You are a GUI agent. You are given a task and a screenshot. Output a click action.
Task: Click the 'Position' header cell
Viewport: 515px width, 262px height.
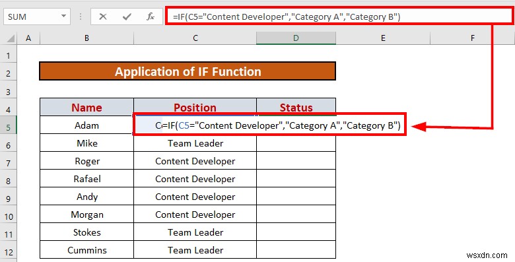(195, 108)
